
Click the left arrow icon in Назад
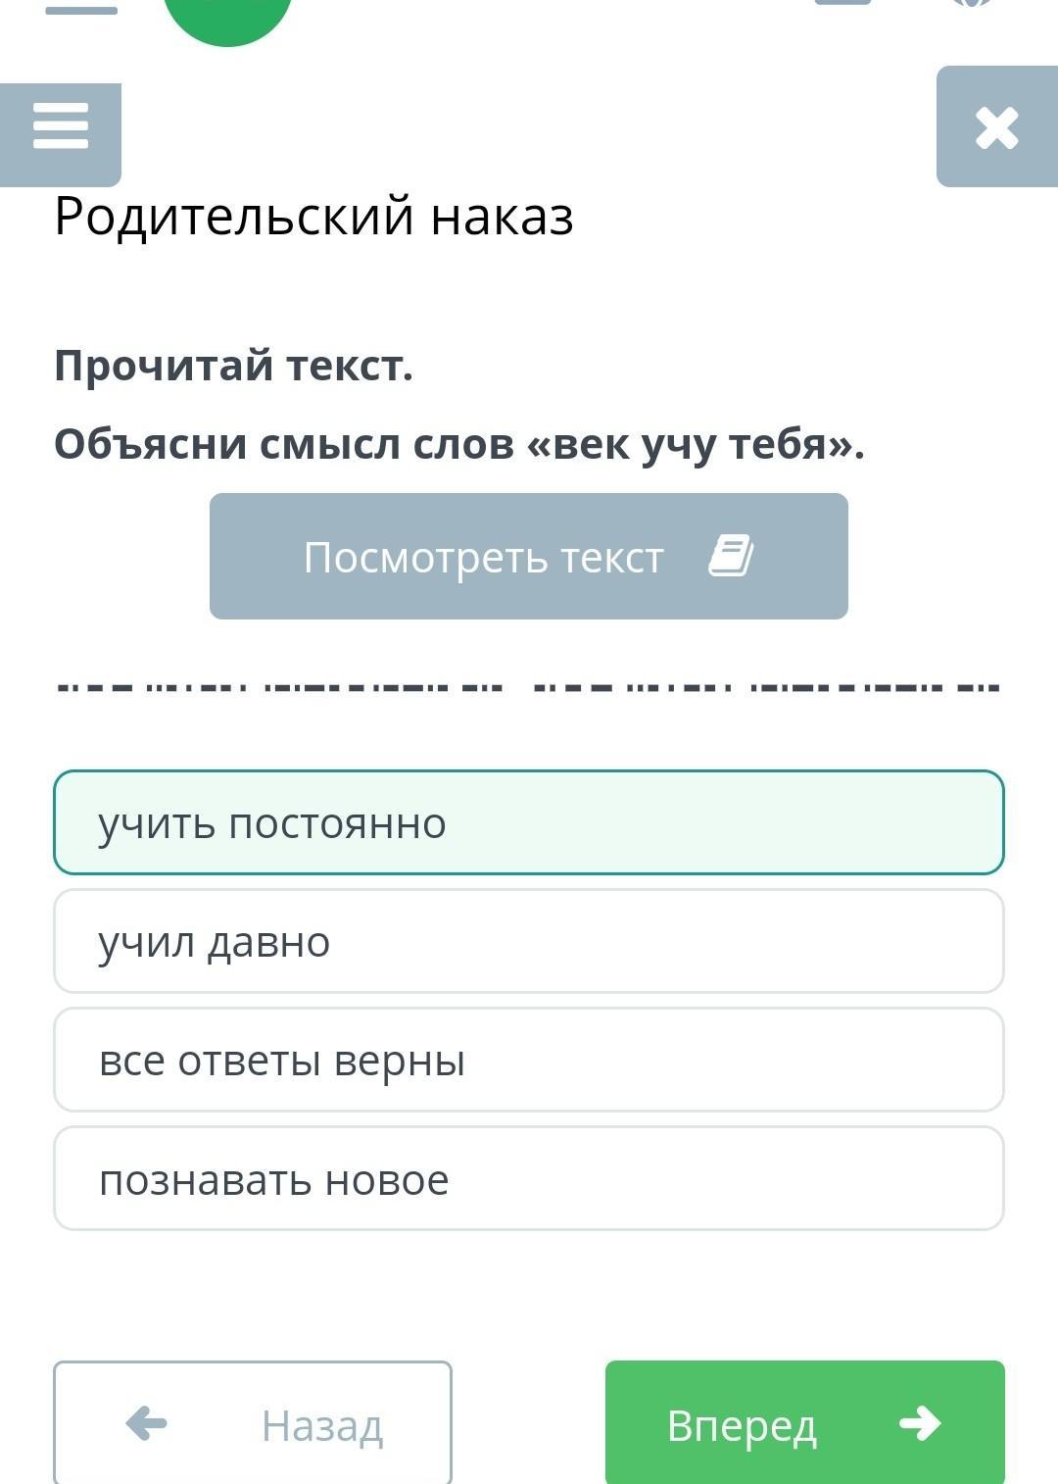click(x=147, y=1423)
